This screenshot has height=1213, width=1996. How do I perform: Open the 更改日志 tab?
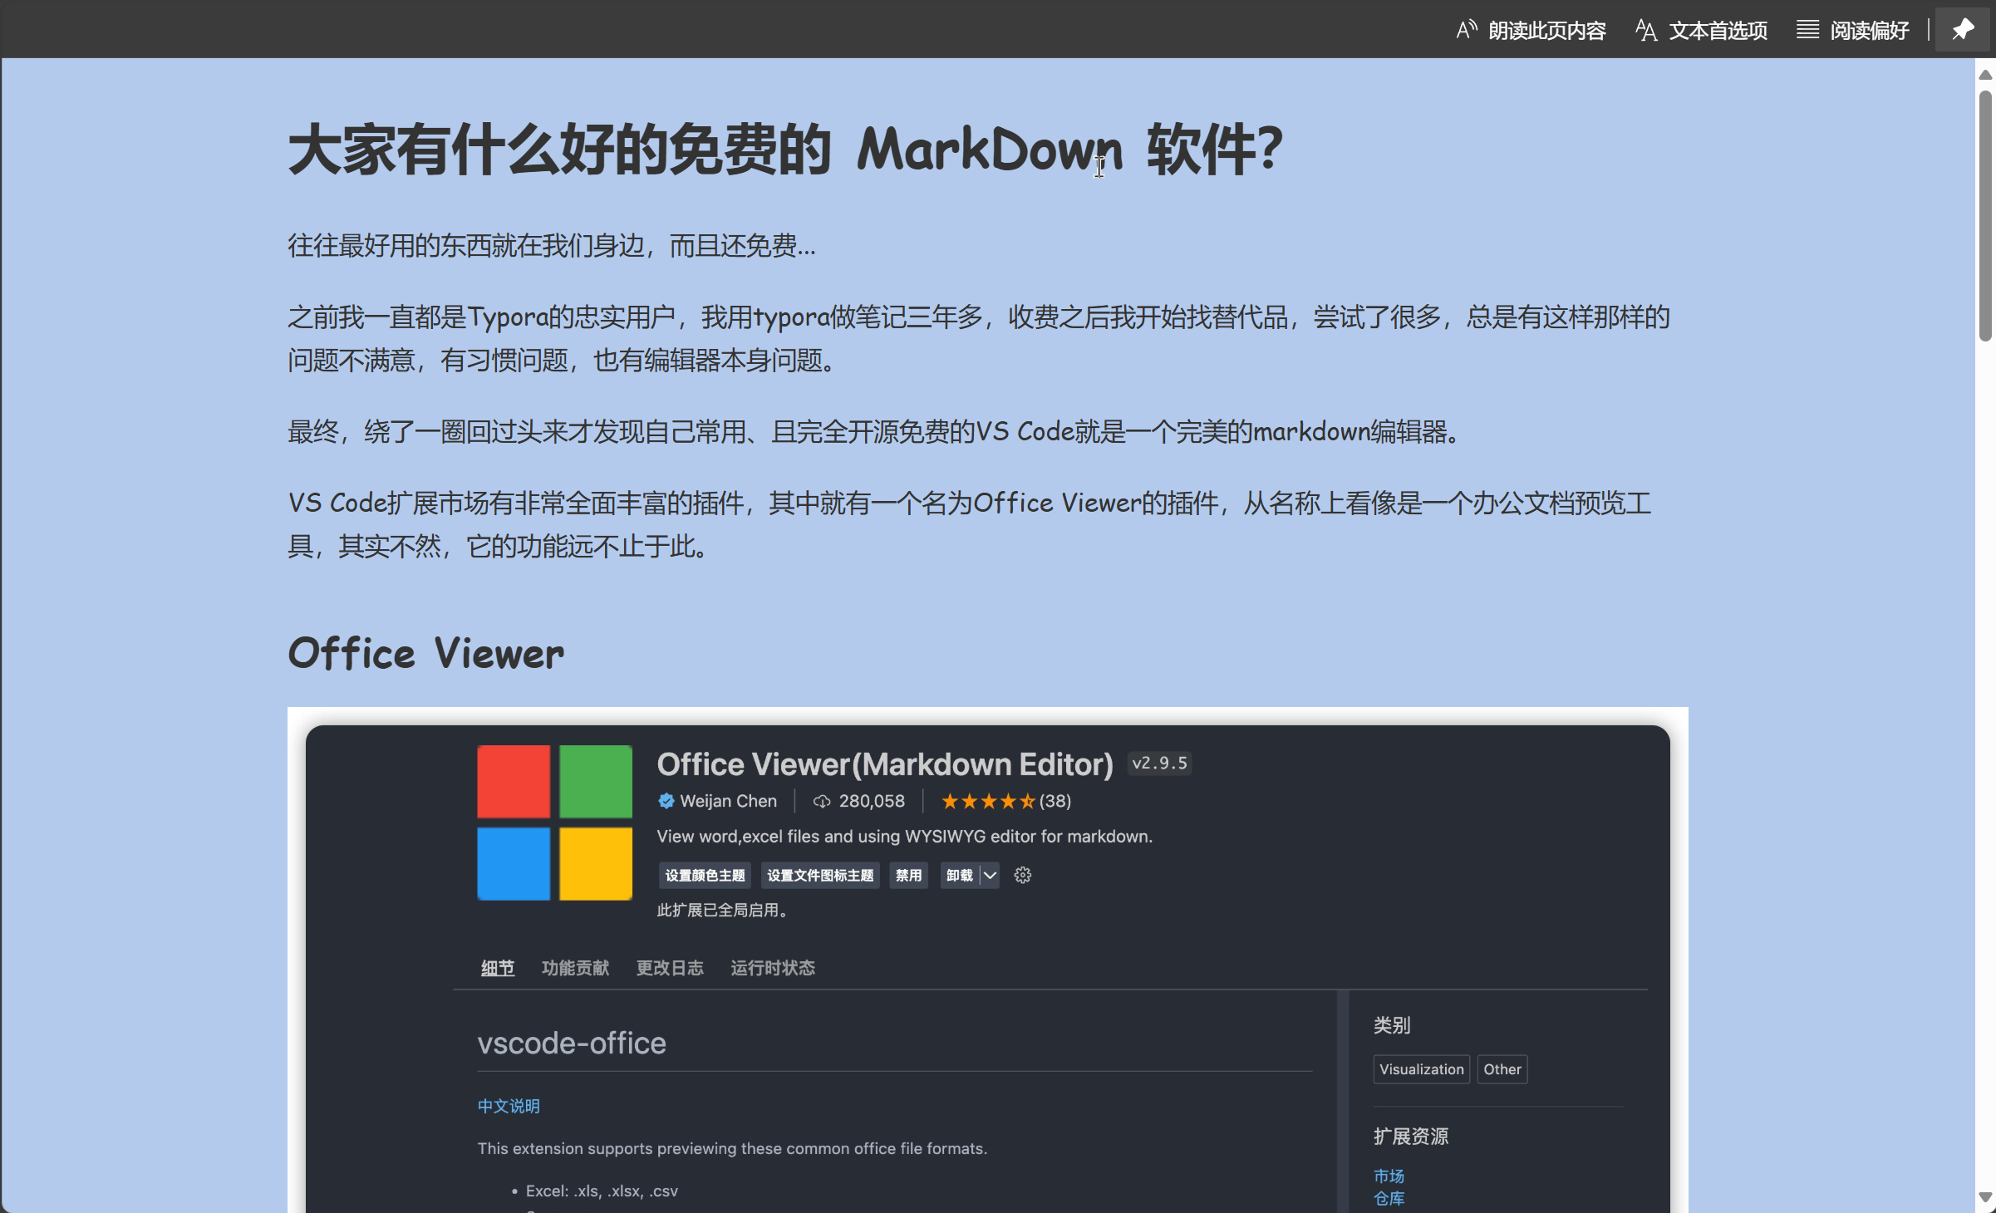coord(670,968)
